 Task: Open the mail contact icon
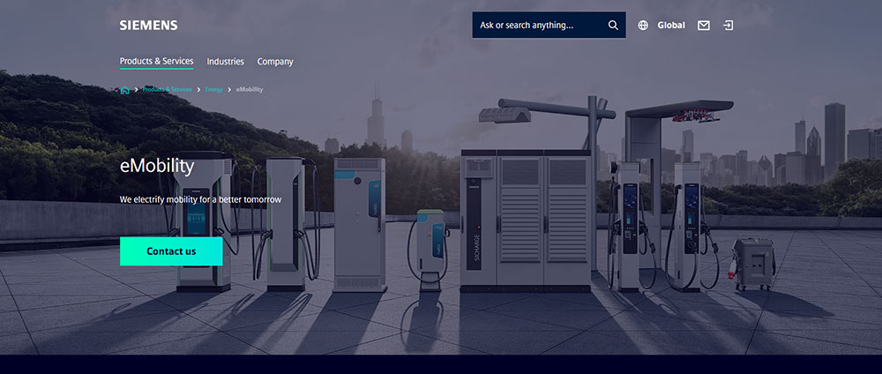tap(704, 26)
